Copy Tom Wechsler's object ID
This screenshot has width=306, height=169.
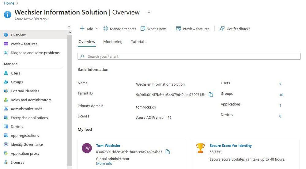pos(168,152)
